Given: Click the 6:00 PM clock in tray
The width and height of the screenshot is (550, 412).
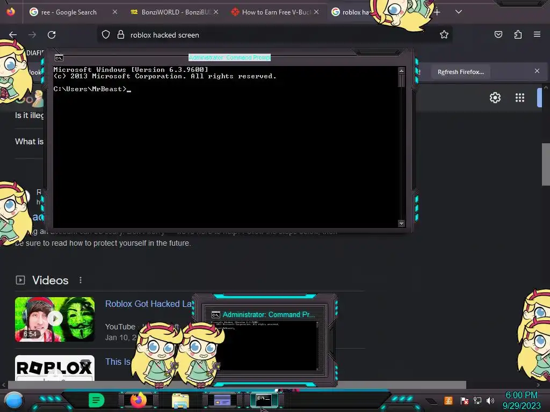Looking at the screenshot, I should tap(521, 395).
